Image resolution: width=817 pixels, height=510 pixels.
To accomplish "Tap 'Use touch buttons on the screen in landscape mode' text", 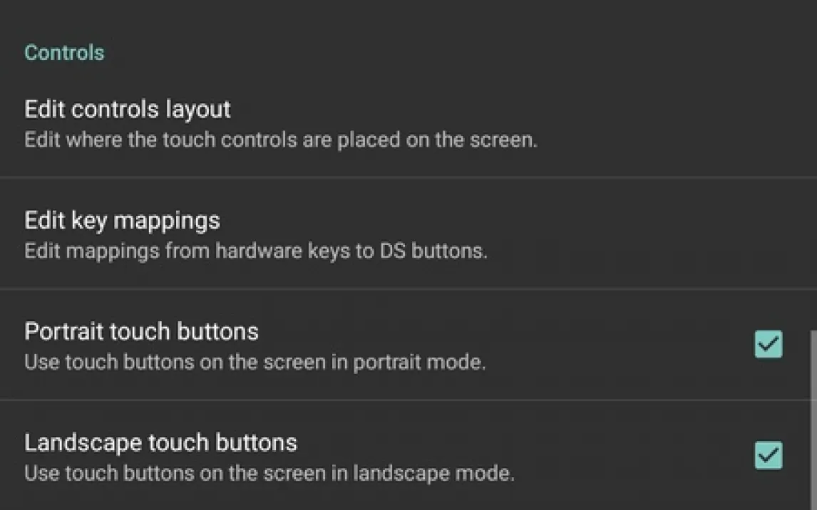I will click(269, 474).
